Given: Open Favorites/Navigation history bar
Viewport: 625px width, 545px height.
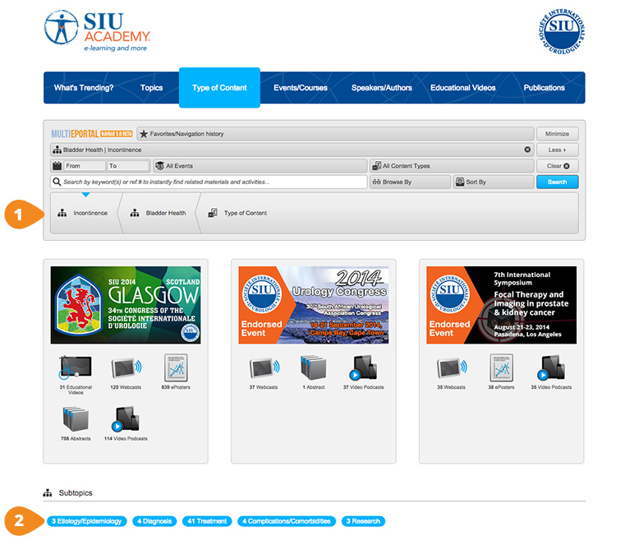Looking at the screenshot, I should point(335,134).
